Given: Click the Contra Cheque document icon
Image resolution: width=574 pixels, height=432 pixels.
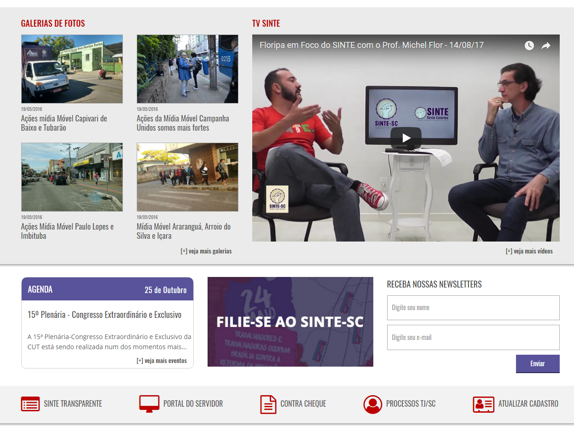Looking at the screenshot, I should click(x=268, y=404).
